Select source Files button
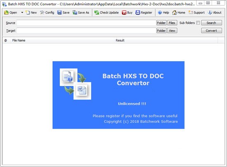The height and width of the screenshot is (167, 227). coord(172,23)
